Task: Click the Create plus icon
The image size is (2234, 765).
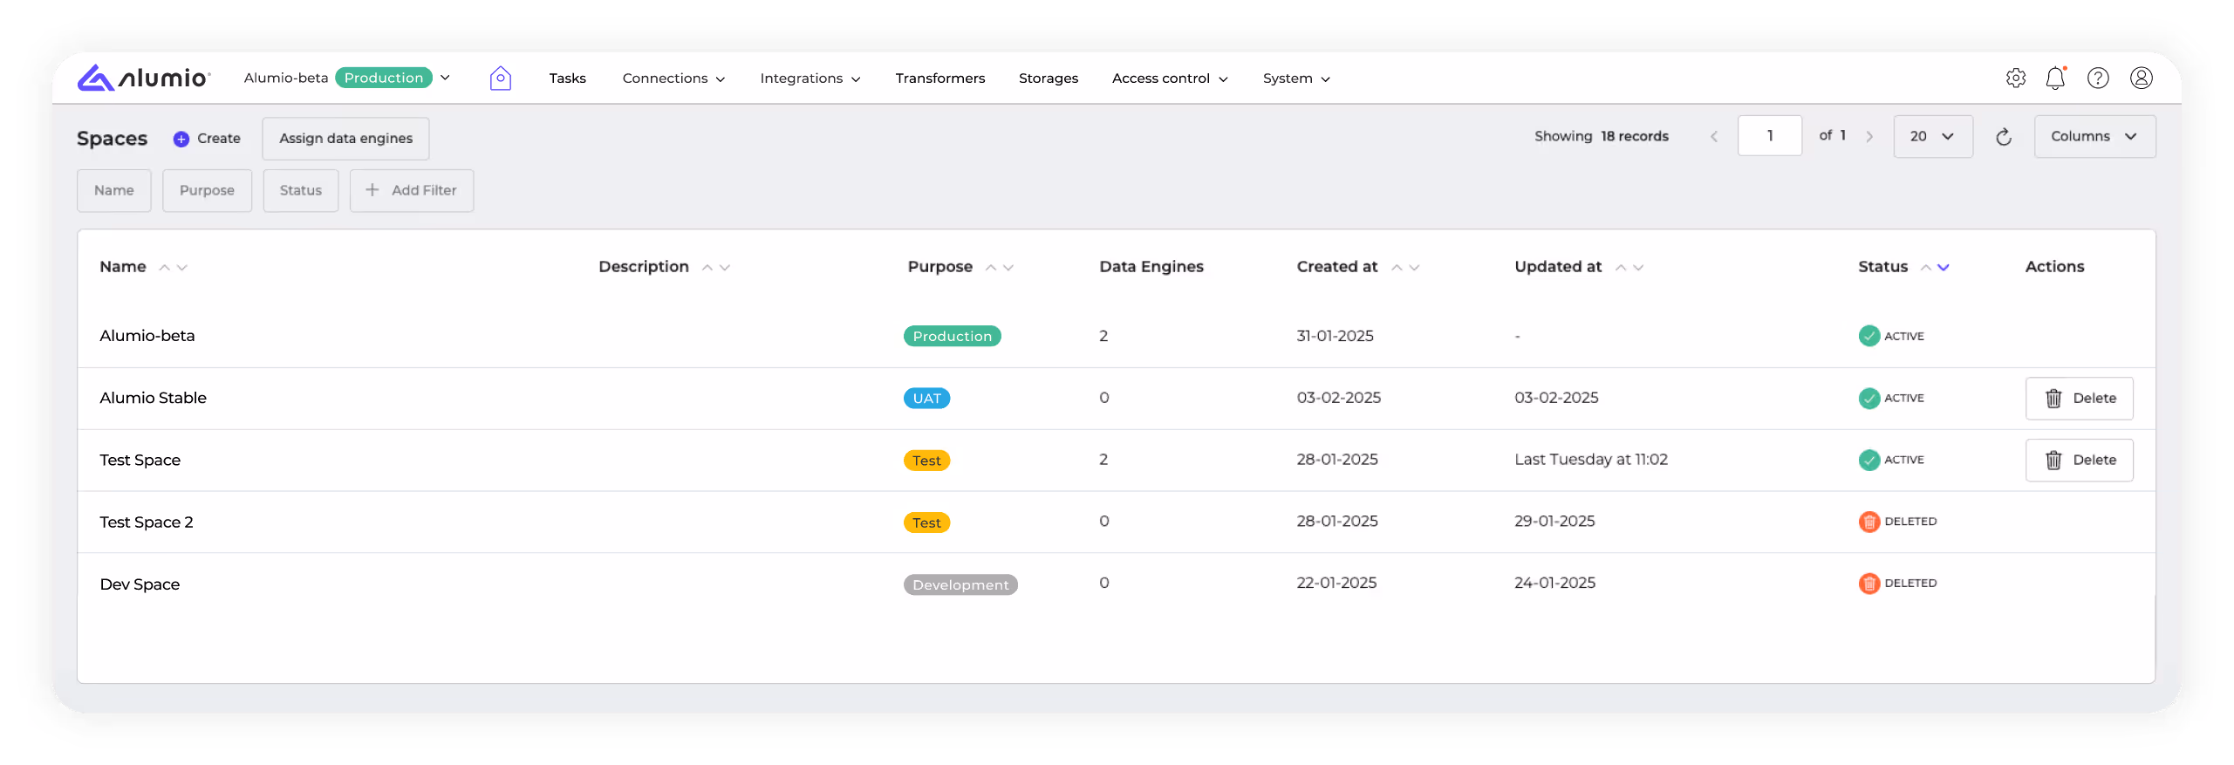Action: tap(181, 139)
